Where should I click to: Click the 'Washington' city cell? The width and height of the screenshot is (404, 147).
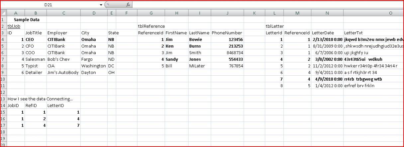tap(94, 66)
